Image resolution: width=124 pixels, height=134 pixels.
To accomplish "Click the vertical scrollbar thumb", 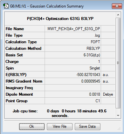I will coord(118,63).
